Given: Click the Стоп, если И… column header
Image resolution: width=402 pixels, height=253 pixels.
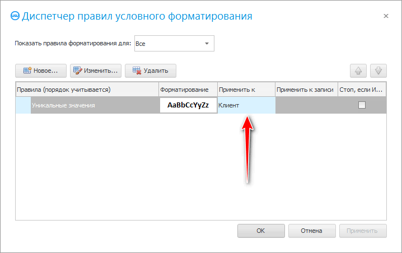Looking at the screenshot, I should coord(362,90).
